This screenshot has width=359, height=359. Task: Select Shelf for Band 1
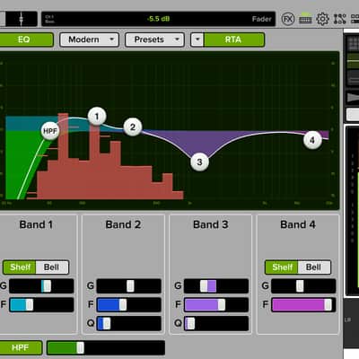tap(20, 267)
